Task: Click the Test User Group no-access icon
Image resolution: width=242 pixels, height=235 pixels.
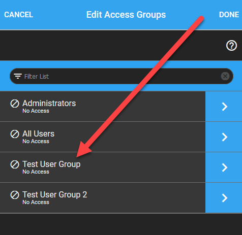Action: (x=15, y=164)
